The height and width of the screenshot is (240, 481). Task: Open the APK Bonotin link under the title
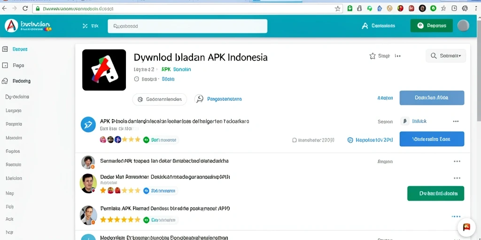tap(176, 69)
